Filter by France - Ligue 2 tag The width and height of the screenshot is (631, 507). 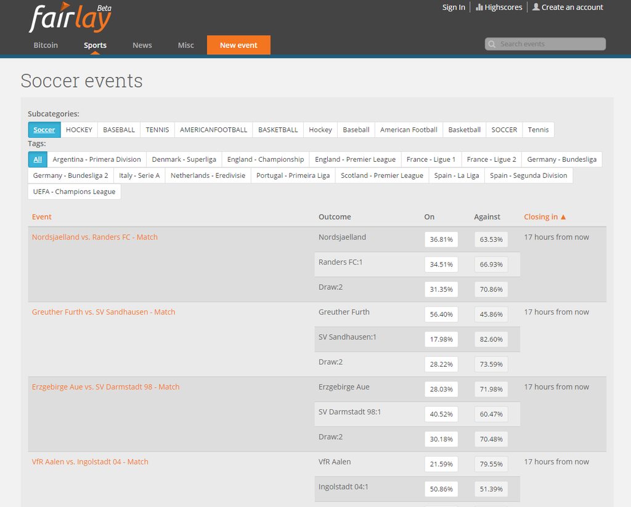(491, 159)
